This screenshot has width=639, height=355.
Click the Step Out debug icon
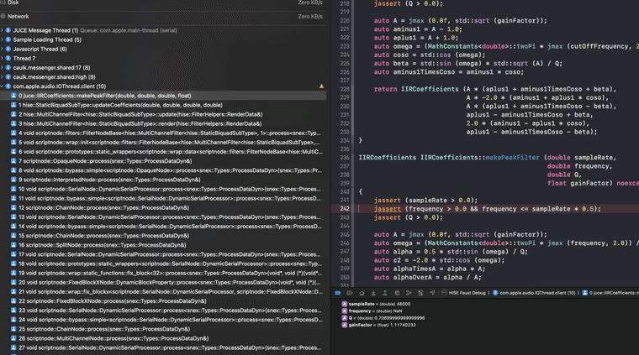[385, 293]
